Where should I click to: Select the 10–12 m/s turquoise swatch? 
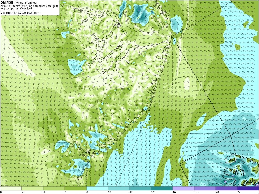[x=119, y=189]
